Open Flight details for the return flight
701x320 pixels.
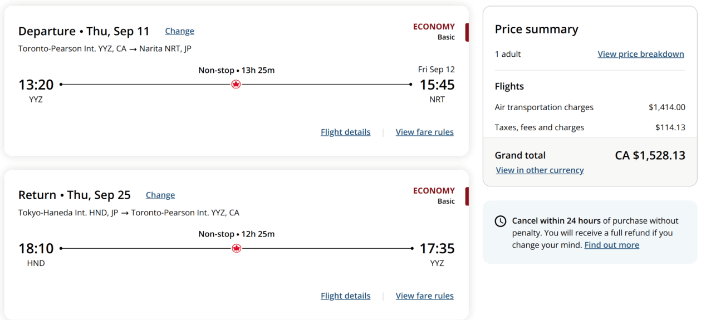click(x=345, y=296)
